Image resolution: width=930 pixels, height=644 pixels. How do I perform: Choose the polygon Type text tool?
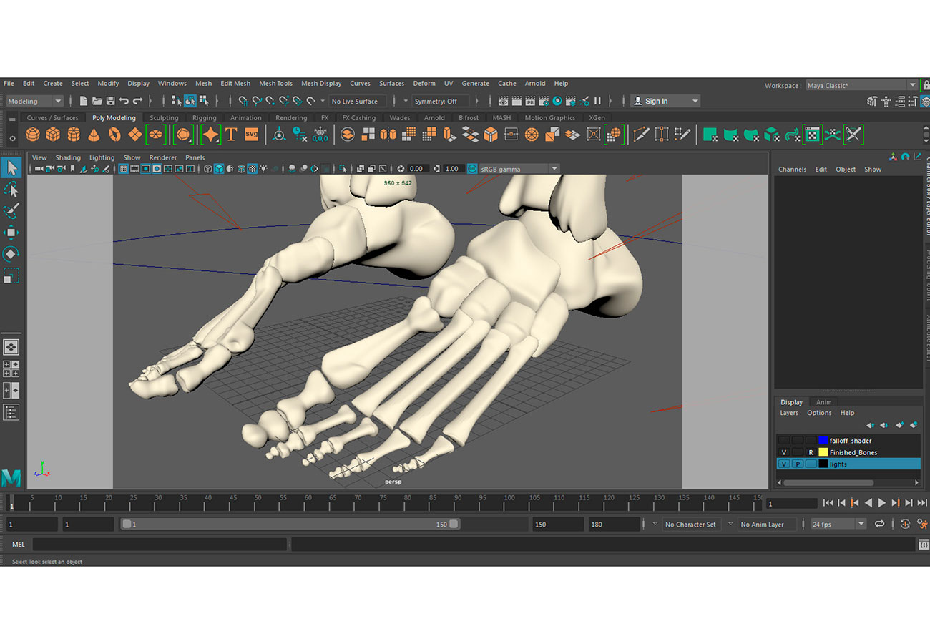(231, 134)
